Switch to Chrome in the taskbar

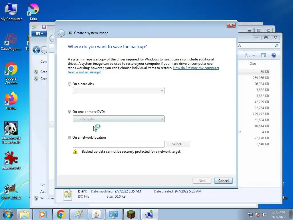61,214
